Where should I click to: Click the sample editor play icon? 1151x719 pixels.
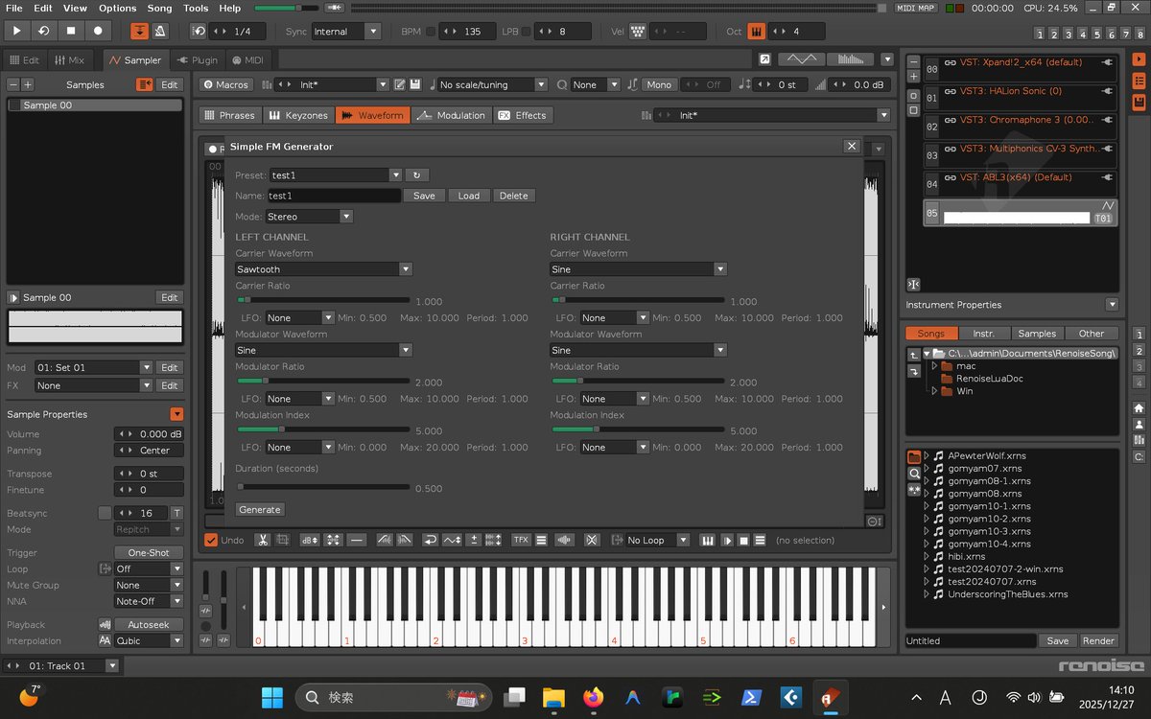pos(726,540)
